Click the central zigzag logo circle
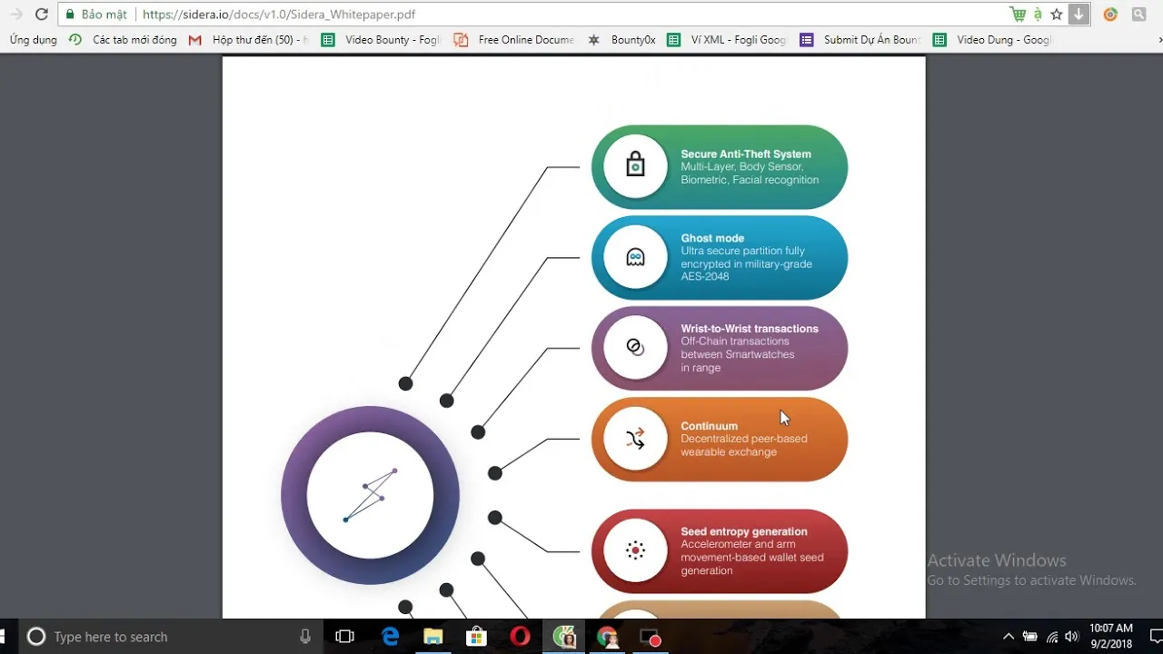The width and height of the screenshot is (1163, 654). (x=370, y=495)
